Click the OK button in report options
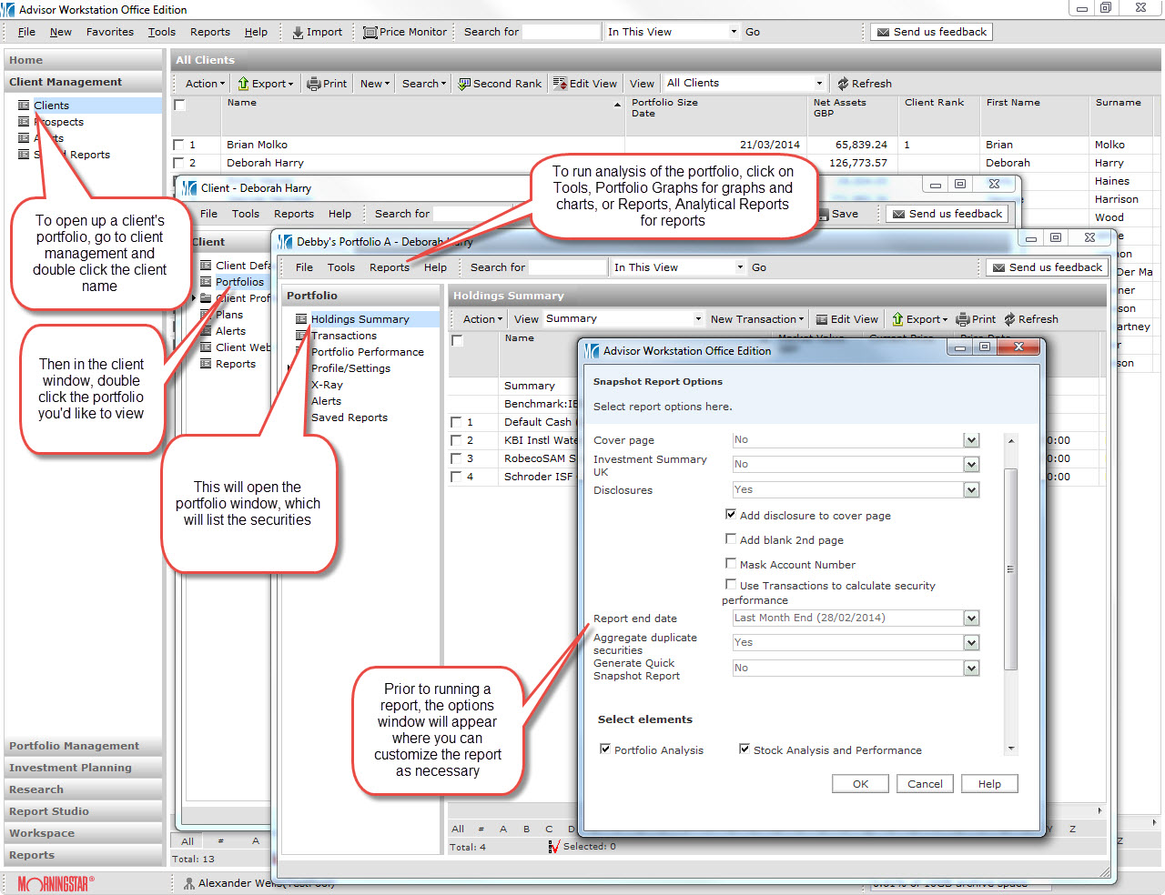This screenshot has height=895, width=1165. [x=860, y=784]
